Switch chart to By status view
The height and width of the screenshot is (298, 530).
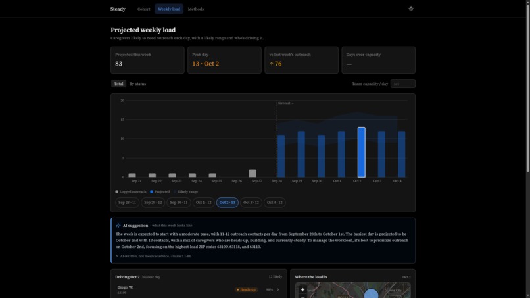coord(137,84)
